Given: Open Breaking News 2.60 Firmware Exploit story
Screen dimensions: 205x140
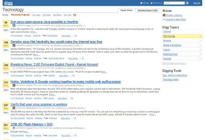Looking at the screenshot, I should pyautogui.click(x=54, y=64).
